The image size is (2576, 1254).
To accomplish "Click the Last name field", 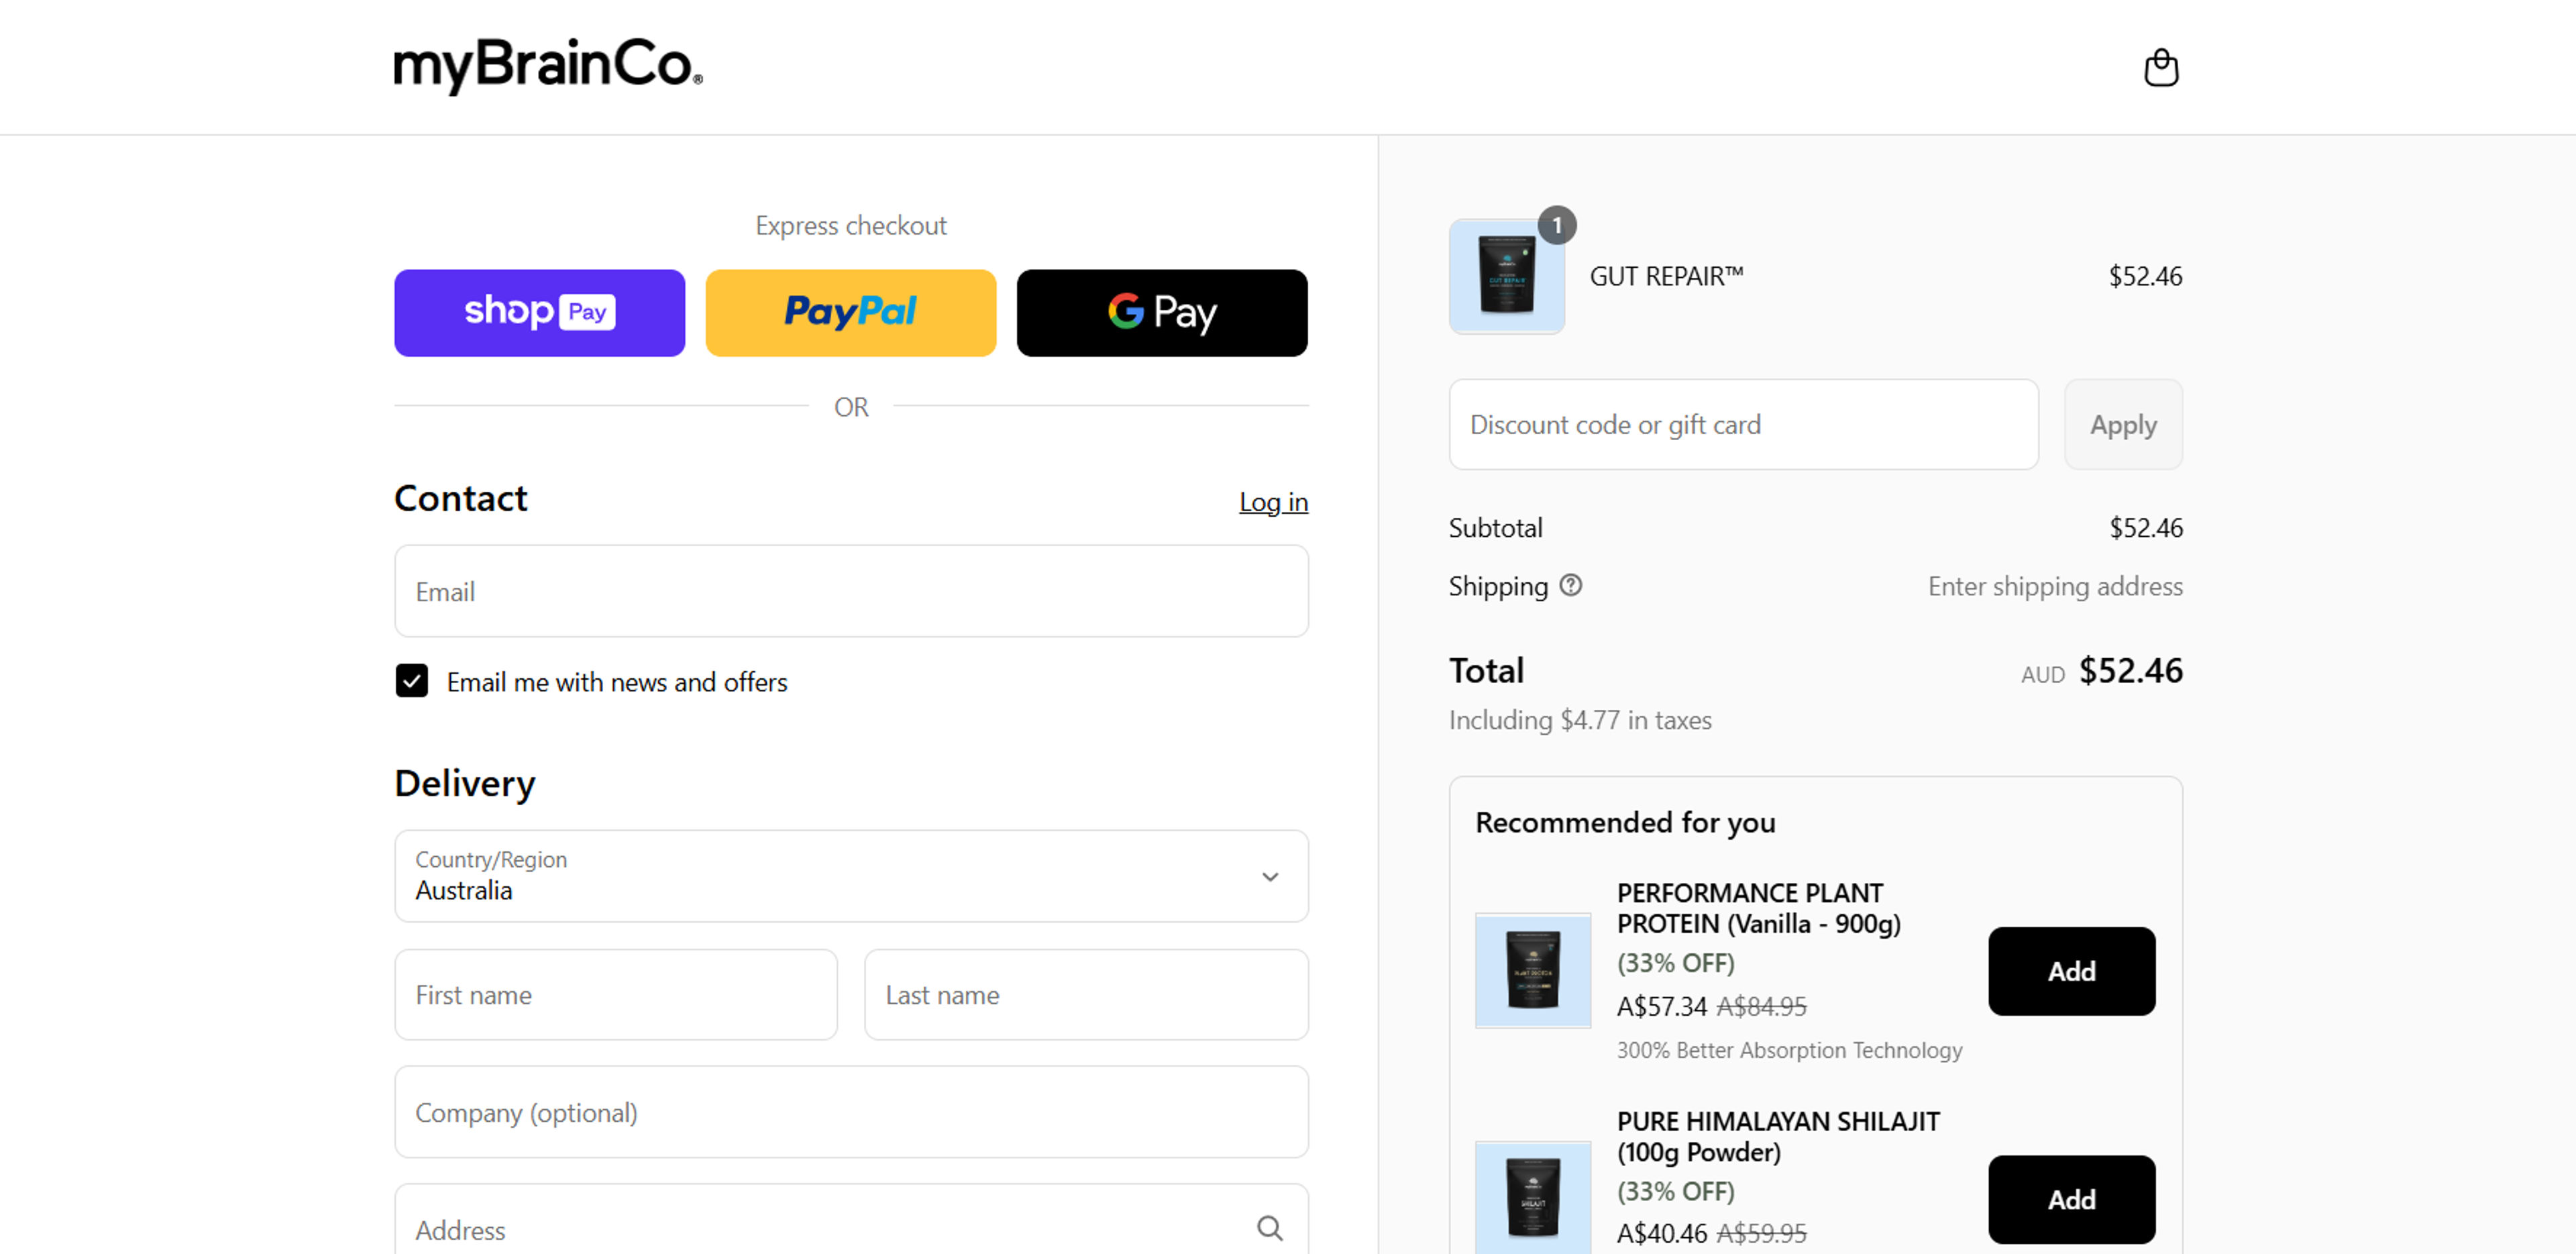I will point(1085,995).
